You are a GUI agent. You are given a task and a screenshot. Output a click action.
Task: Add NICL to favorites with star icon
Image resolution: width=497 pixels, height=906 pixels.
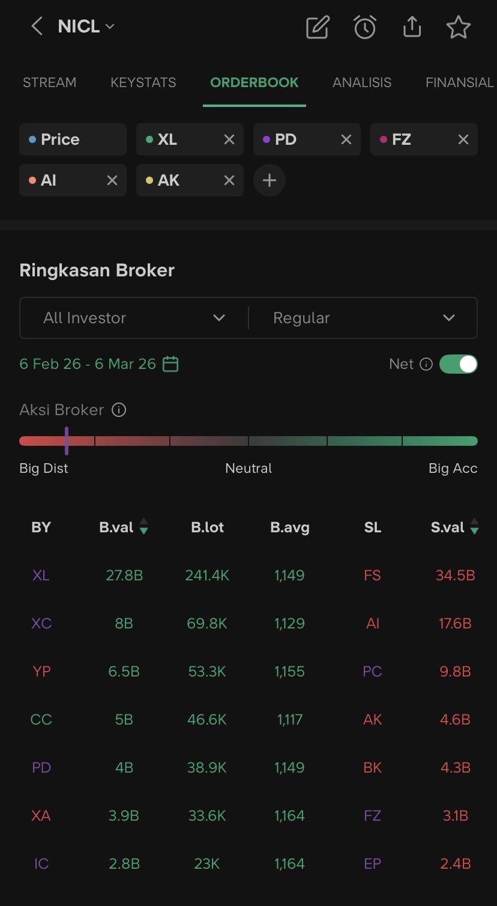pyautogui.click(x=459, y=27)
